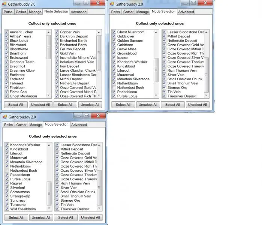The image size is (262, 225).
Task: Click Select All under the Ragveil herb list
Action: click(16, 217)
